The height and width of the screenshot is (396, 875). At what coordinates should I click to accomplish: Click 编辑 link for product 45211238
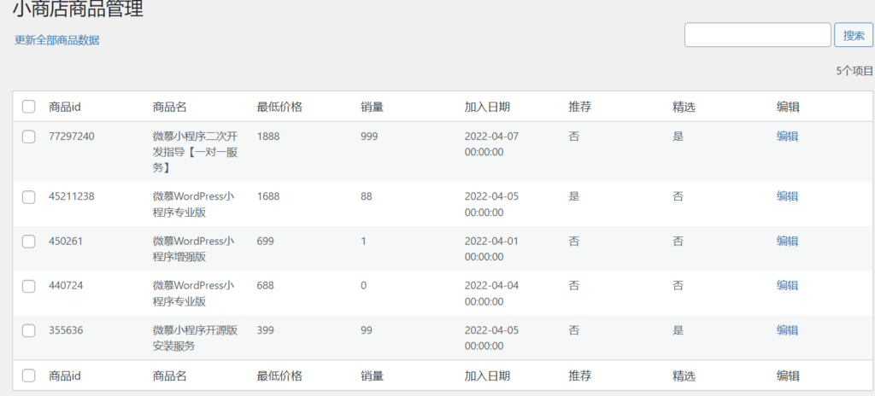(787, 195)
